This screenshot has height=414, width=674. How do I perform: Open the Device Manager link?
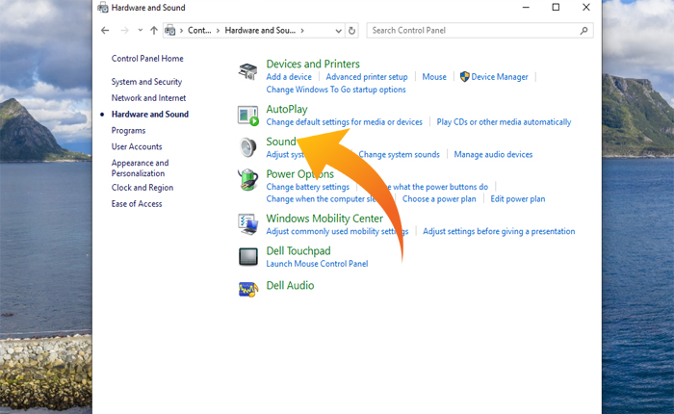tap(500, 77)
